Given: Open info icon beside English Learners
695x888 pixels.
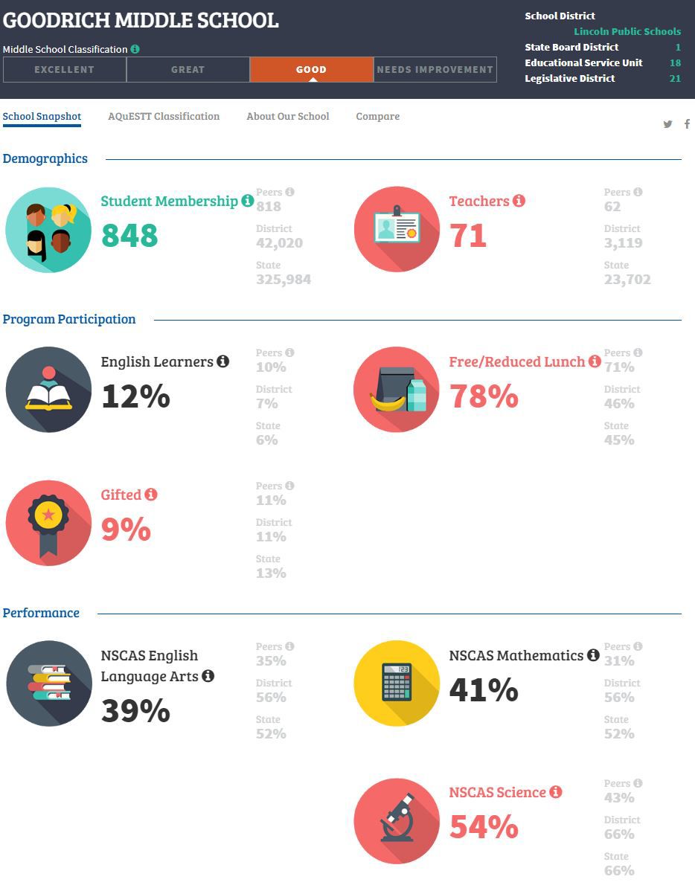Looking at the screenshot, I should tap(223, 361).
